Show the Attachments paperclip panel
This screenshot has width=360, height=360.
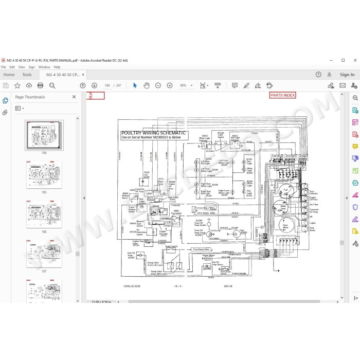pos(5,113)
